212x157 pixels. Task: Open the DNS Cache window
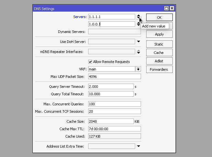pyautogui.click(x=159, y=53)
